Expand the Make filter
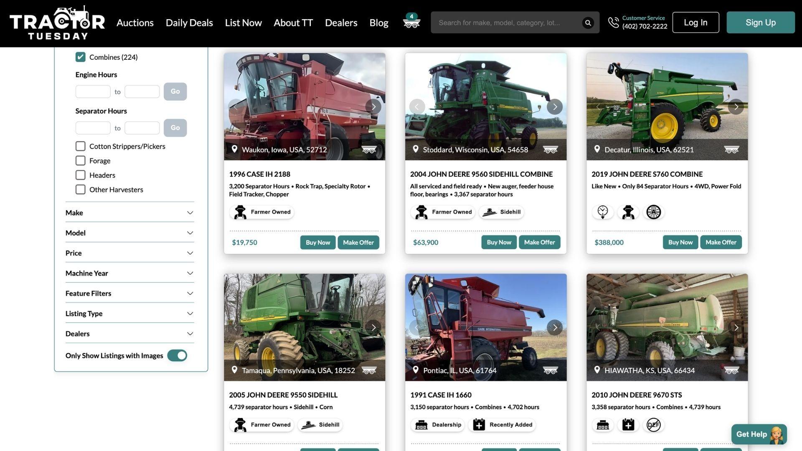The height and width of the screenshot is (451, 802). pyautogui.click(x=129, y=213)
